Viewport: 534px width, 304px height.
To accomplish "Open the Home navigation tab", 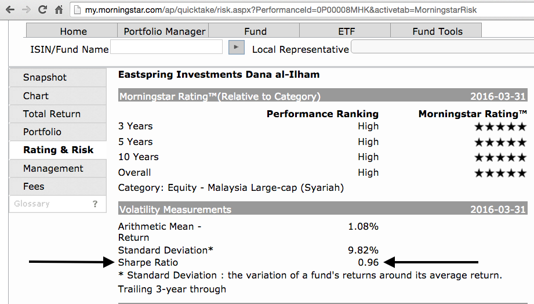I will coord(73,31).
